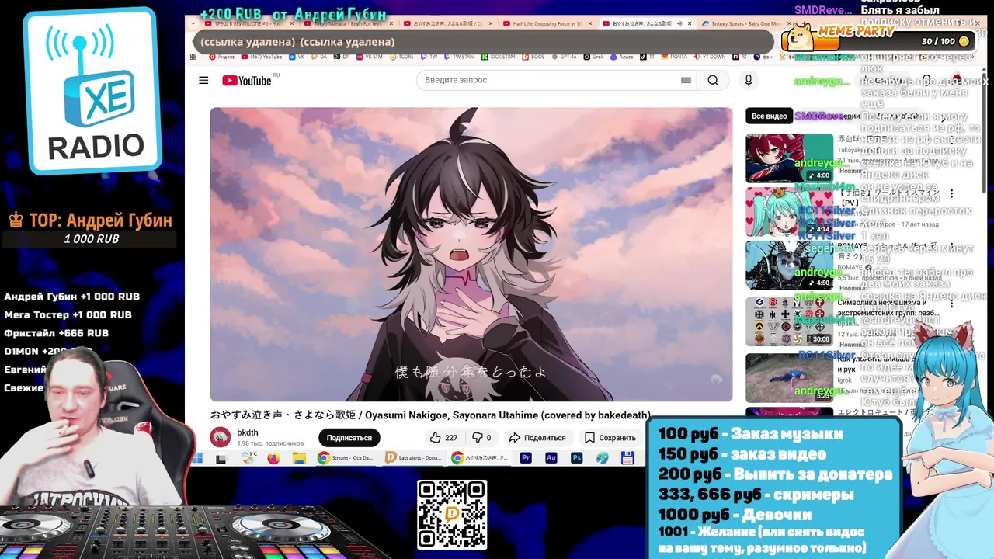Select the "Все видео" filter chip
Image resolution: width=994 pixels, height=559 pixels.
pyautogui.click(x=769, y=116)
